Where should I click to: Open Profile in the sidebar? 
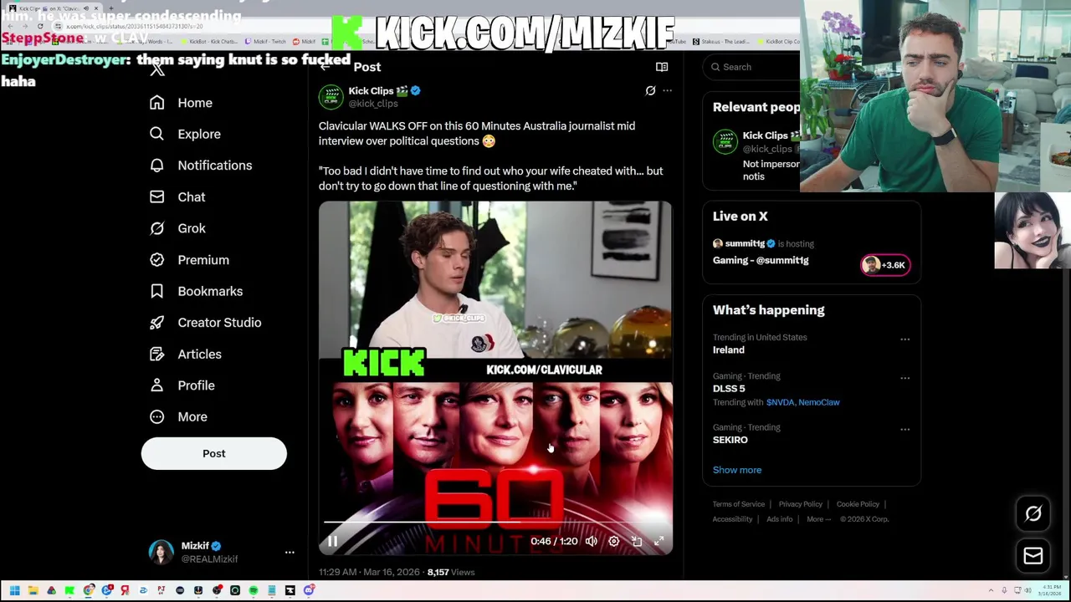[x=196, y=385]
